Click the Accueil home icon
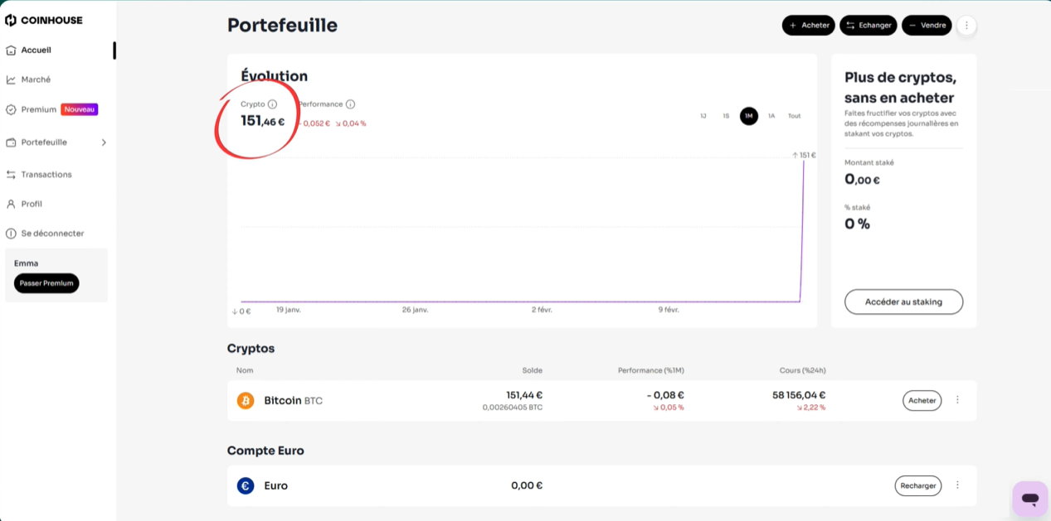The image size is (1051, 521). (x=11, y=51)
